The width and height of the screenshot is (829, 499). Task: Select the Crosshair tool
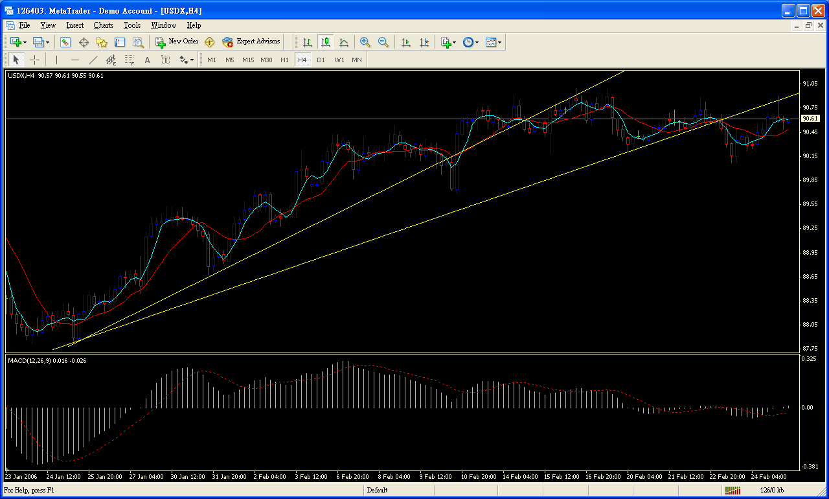tap(34, 60)
